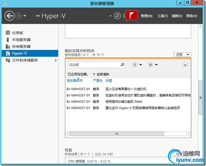Select 所有服务器 in the sidebar

30,46
